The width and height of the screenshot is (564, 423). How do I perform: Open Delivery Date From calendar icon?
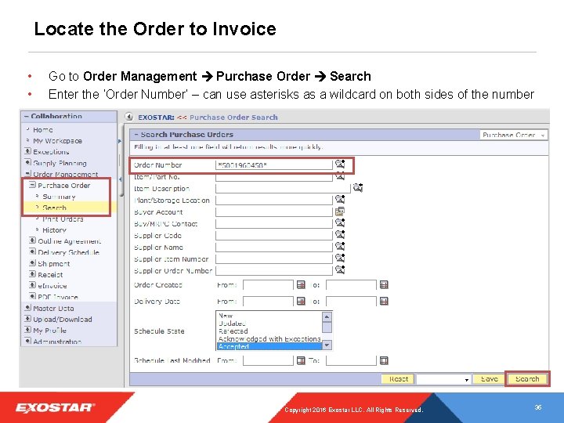pyautogui.click(x=301, y=301)
